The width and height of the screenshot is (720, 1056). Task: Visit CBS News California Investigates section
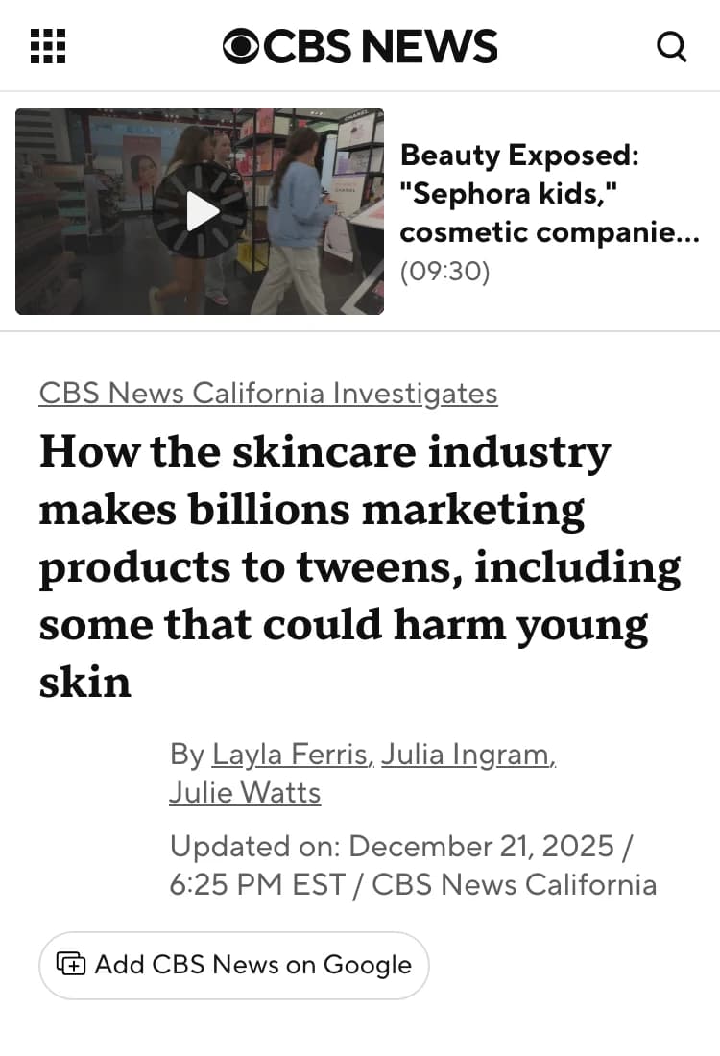tap(268, 393)
